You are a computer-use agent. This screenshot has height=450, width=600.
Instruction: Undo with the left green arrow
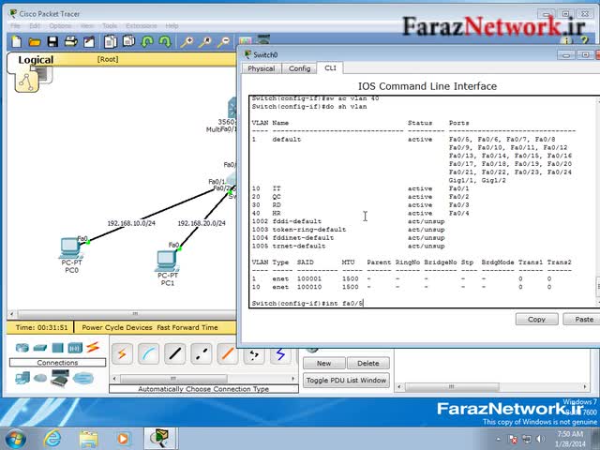(147, 41)
